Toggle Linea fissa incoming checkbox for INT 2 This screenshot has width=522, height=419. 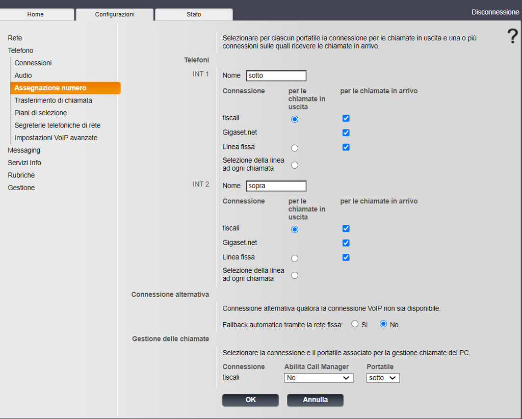click(x=346, y=257)
